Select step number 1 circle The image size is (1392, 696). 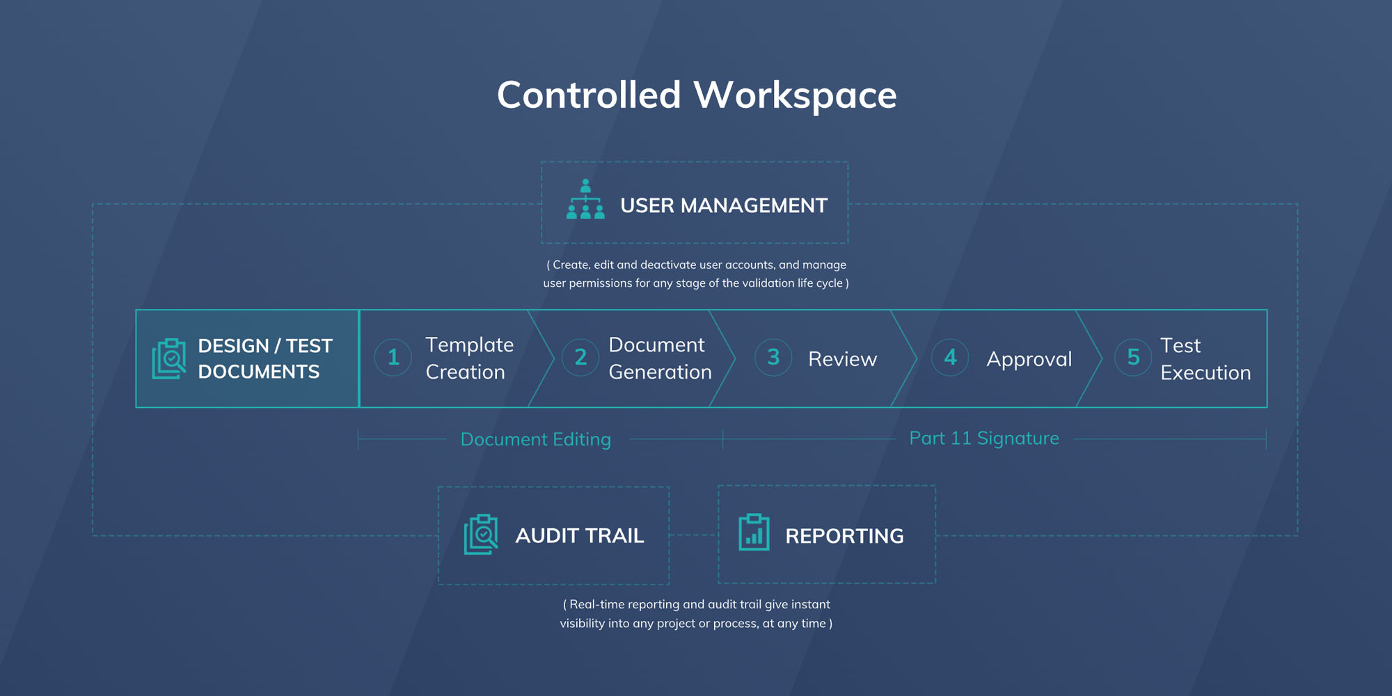[x=393, y=357]
